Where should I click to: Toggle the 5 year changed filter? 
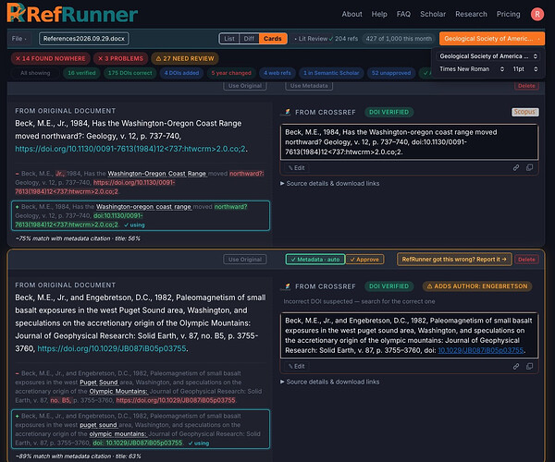(231, 73)
